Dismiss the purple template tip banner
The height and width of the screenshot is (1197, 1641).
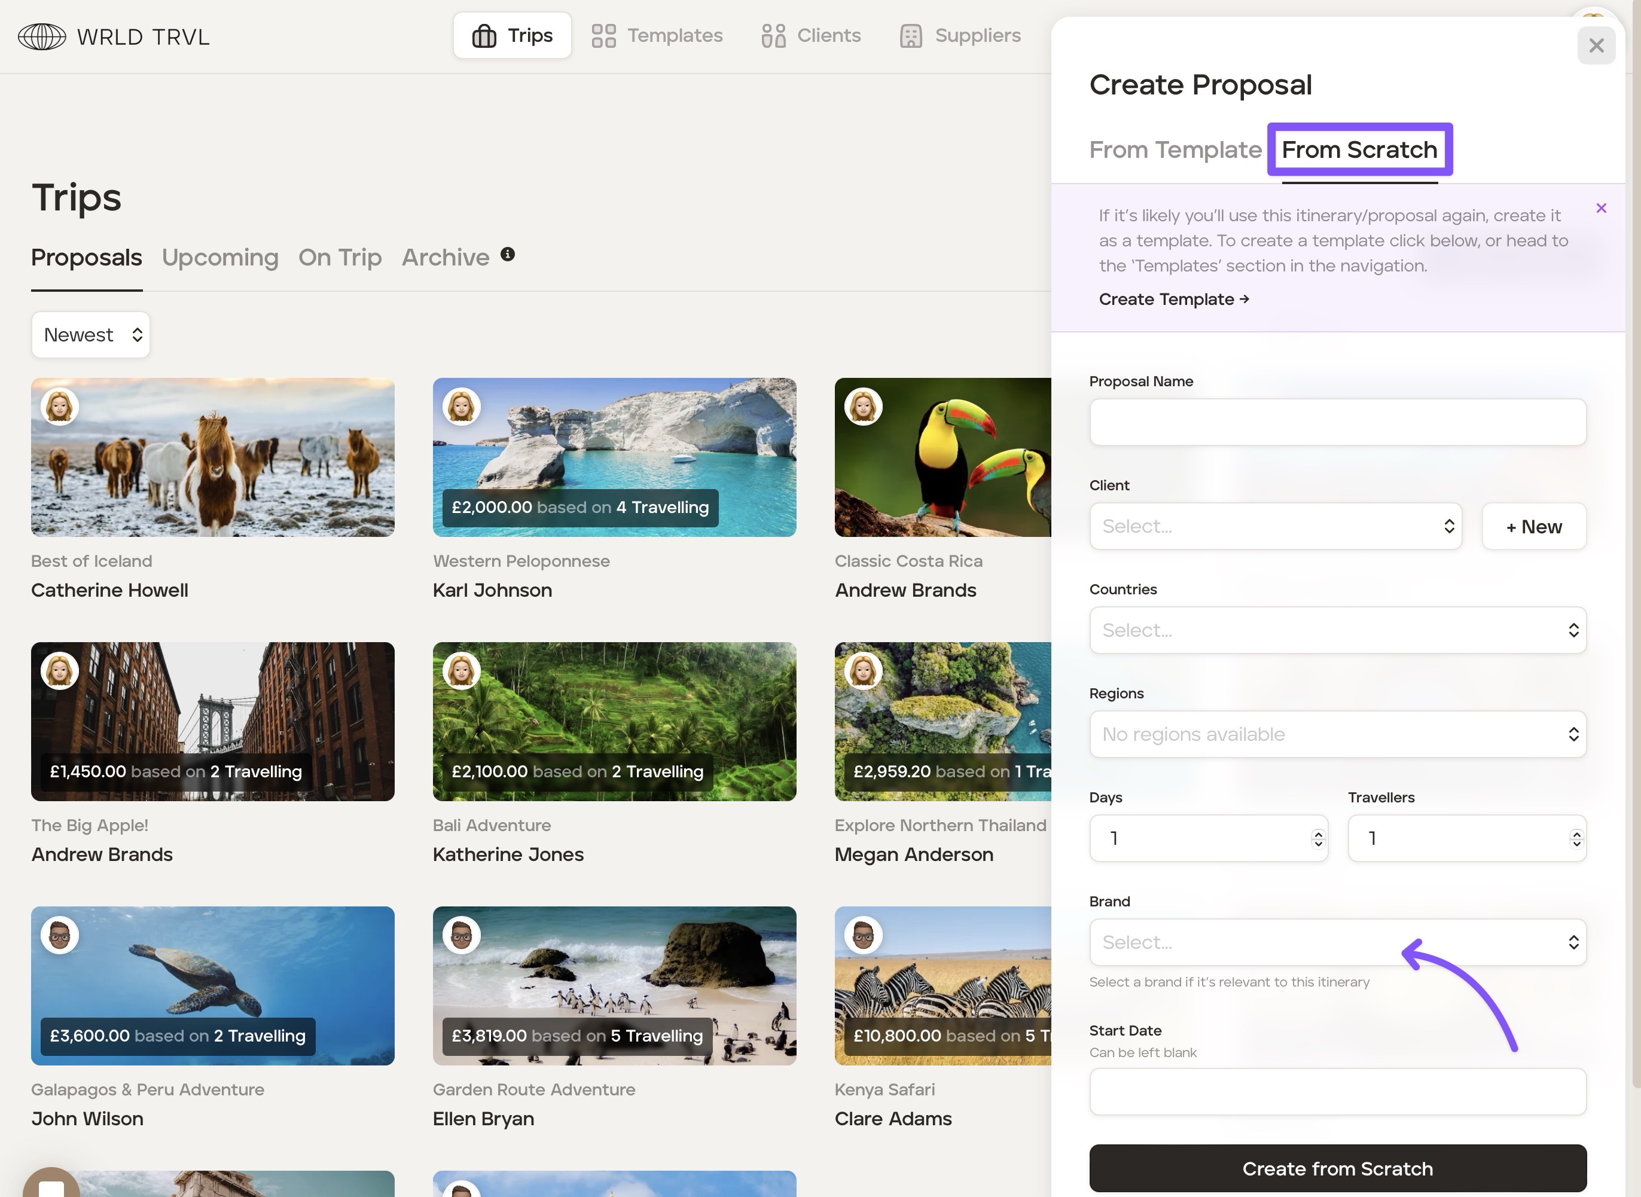point(1601,209)
